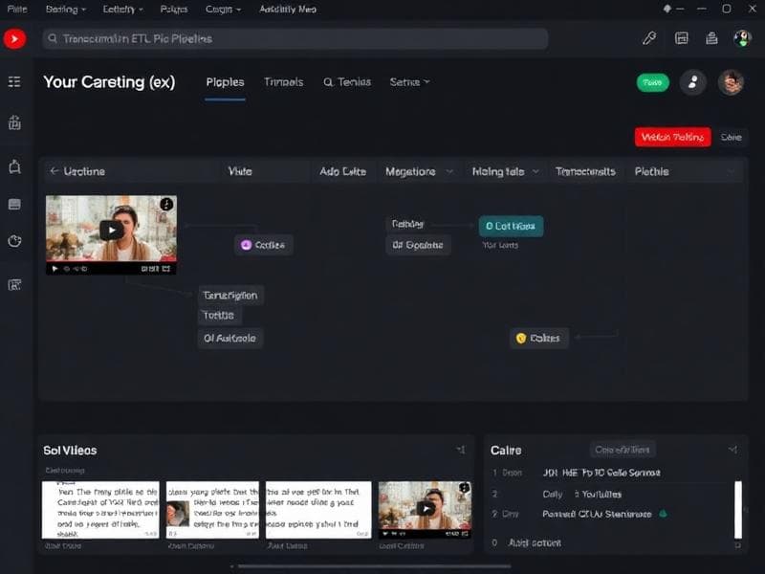Play the large video thumbnail in pipeline

[x=111, y=230]
